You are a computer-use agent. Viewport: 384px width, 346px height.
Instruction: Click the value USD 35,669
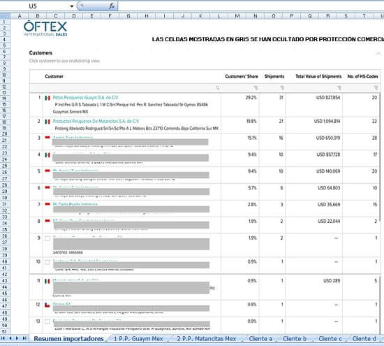pyautogui.click(x=329, y=205)
